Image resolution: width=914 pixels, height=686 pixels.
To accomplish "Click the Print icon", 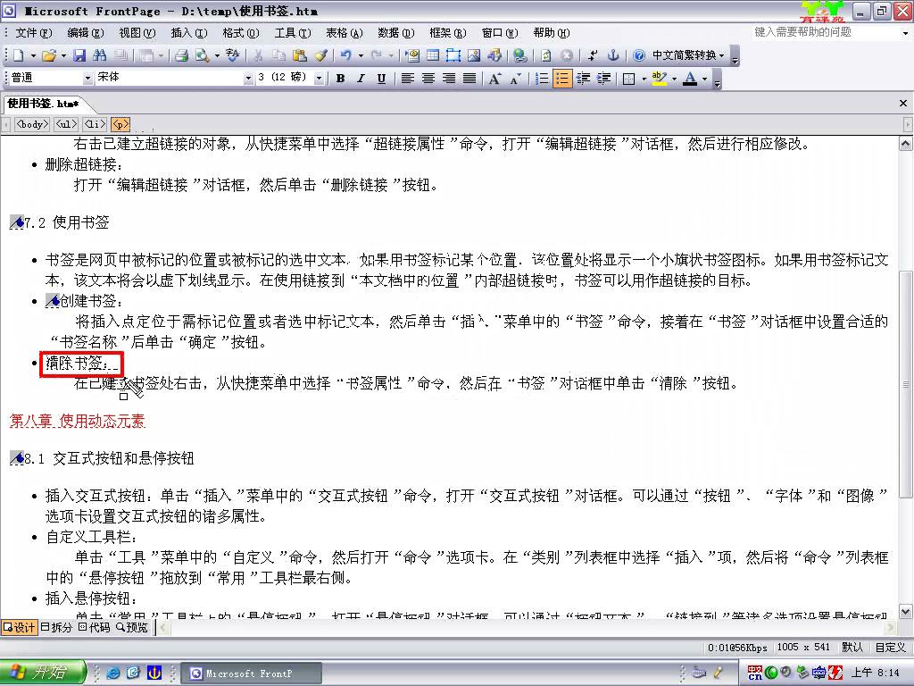I will 182,55.
